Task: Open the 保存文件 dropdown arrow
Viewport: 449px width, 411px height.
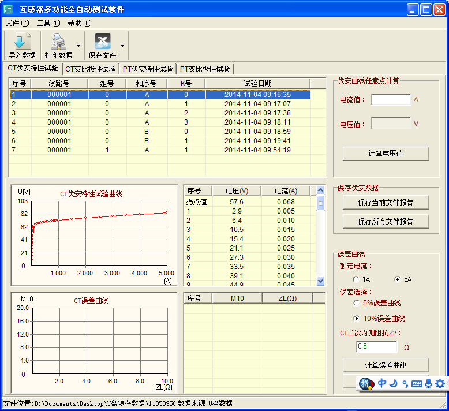Action: (122, 46)
